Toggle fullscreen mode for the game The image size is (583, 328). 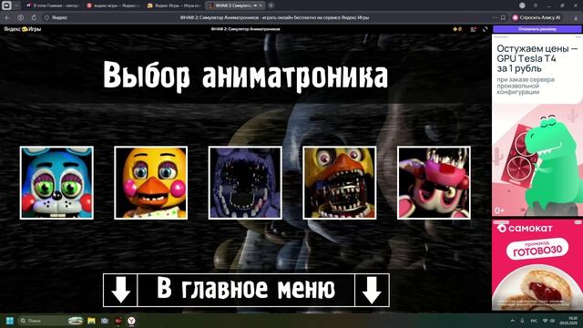(x=485, y=29)
